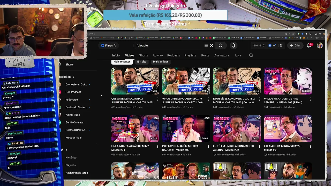Select the Vídeos channel tab
Screen dimensions: 331x186
click(x=130, y=55)
